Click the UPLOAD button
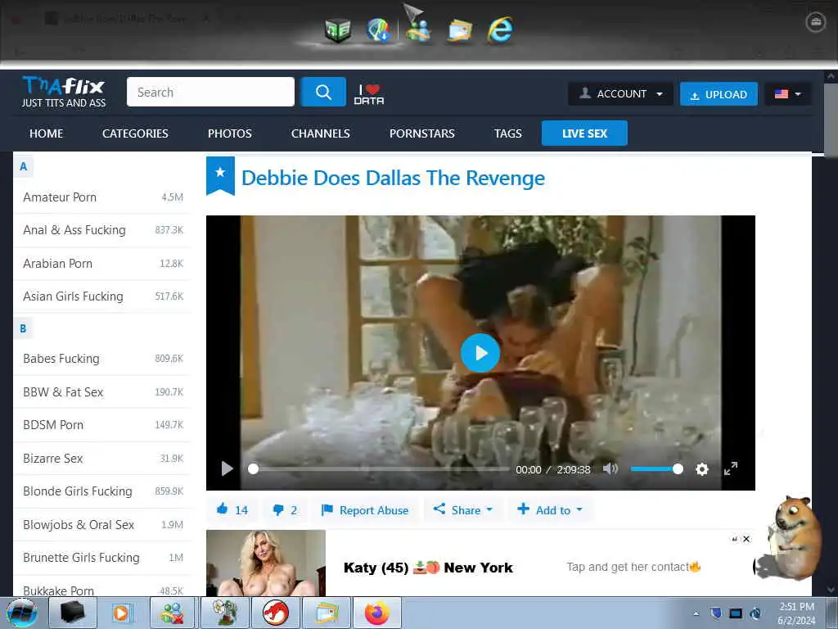 pyautogui.click(x=719, y=93)
